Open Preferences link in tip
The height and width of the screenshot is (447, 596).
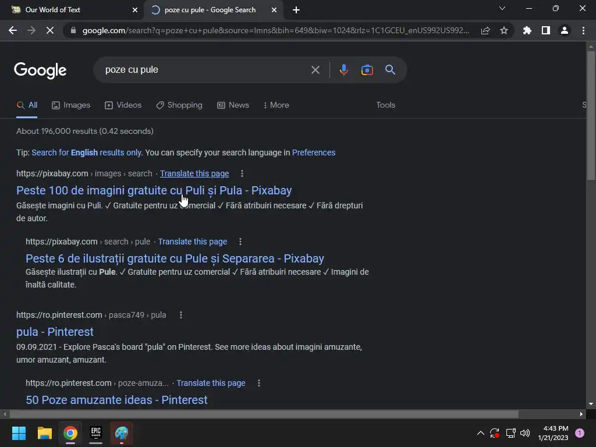(314, 153)
